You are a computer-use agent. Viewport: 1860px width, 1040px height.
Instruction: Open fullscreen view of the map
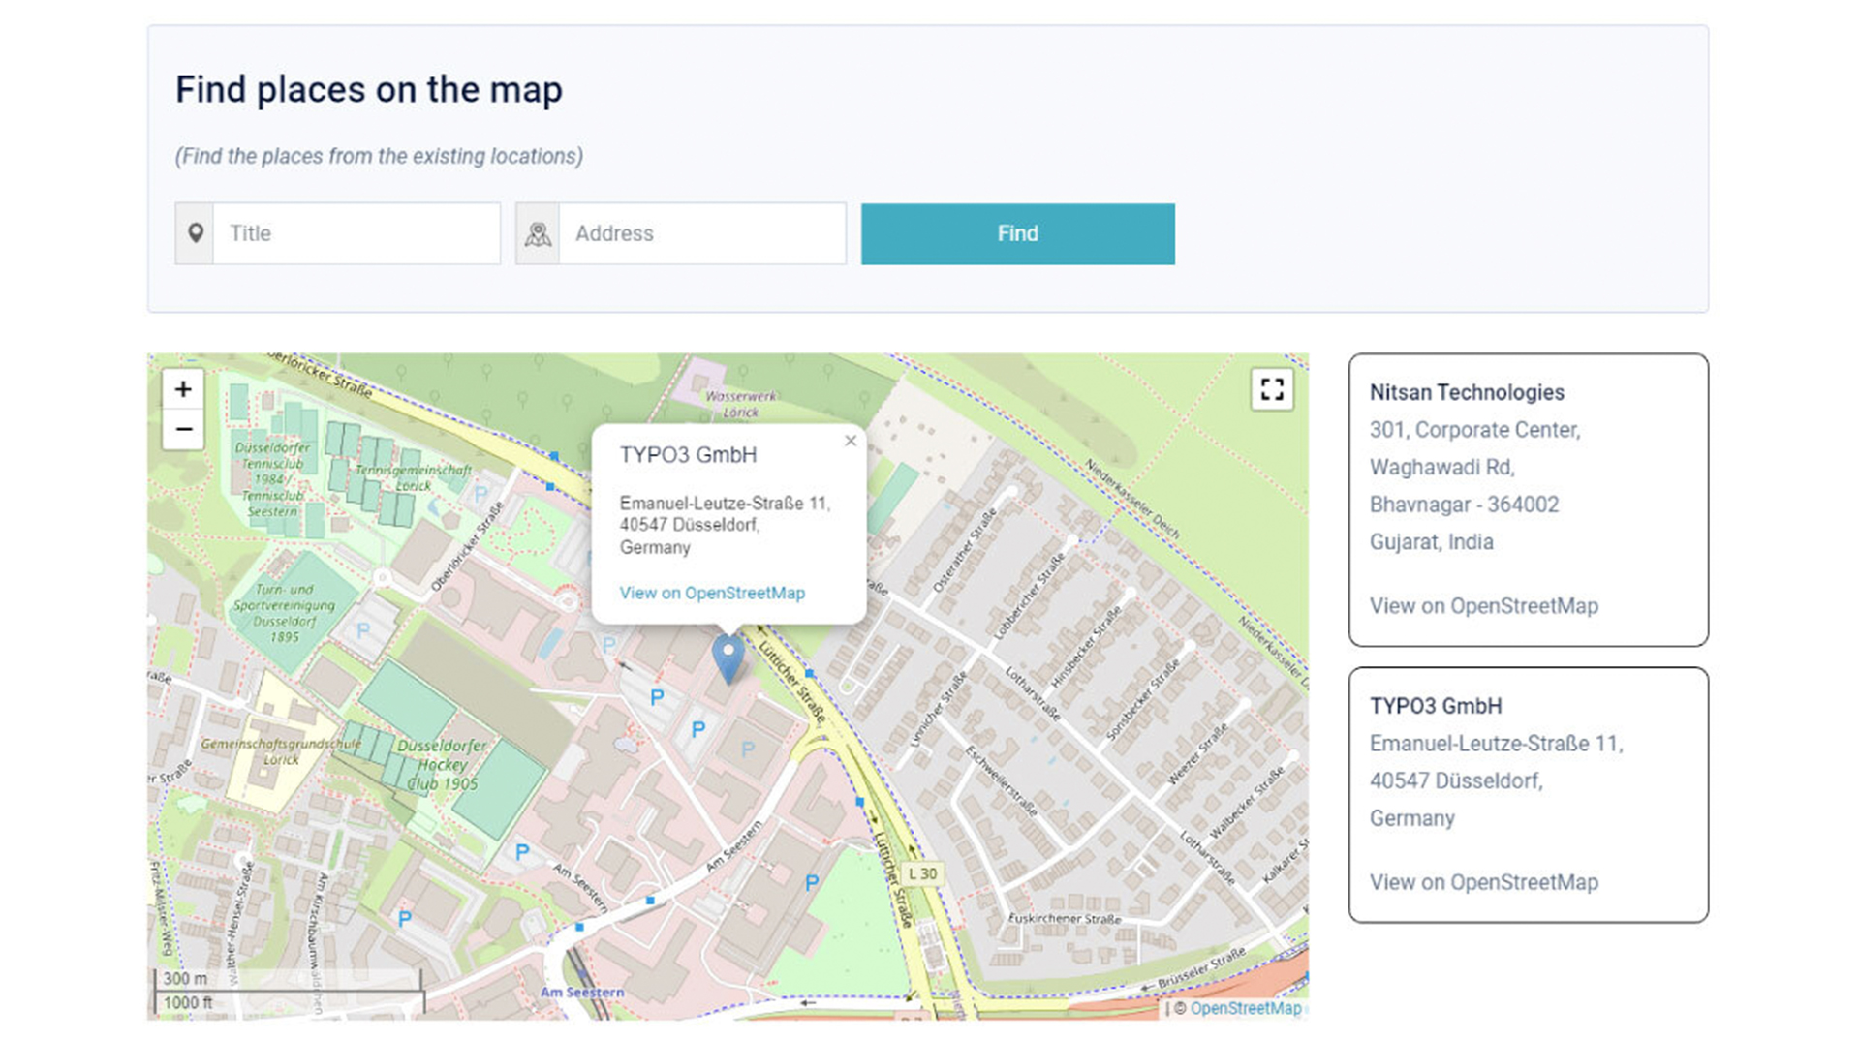point(1272,388)
